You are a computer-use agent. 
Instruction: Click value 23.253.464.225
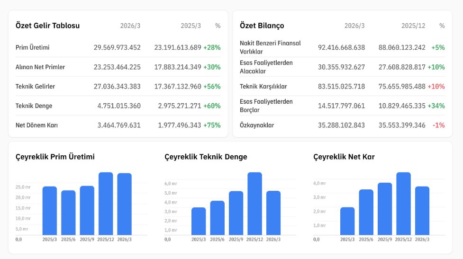[117, 67]
